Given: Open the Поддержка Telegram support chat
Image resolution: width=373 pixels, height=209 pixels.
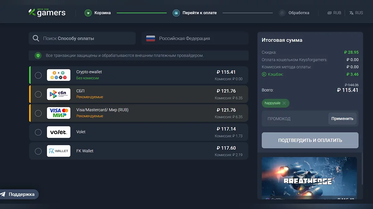Looking at the screenshot, I should tap(19, 194).
